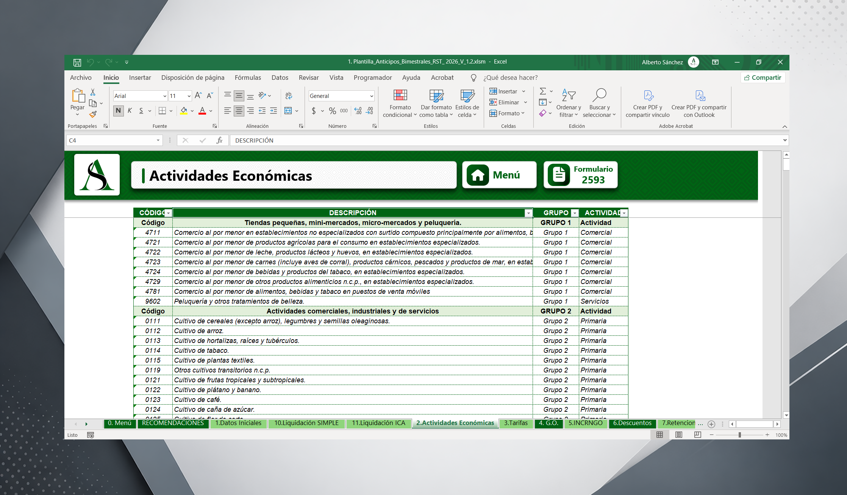Click the AutoSum sigma icon
Viewport: 847px width, 495px height.
tap(542, 91)
